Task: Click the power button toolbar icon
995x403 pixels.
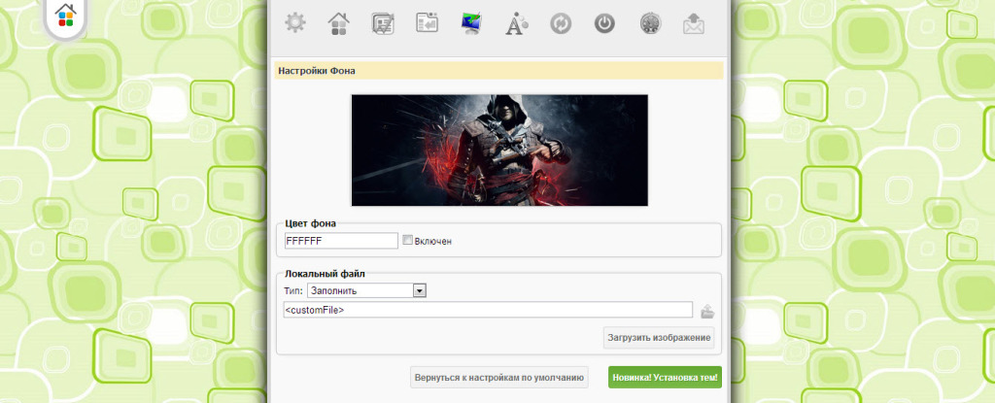Action: pyautogui.click(x=604, y=23)
